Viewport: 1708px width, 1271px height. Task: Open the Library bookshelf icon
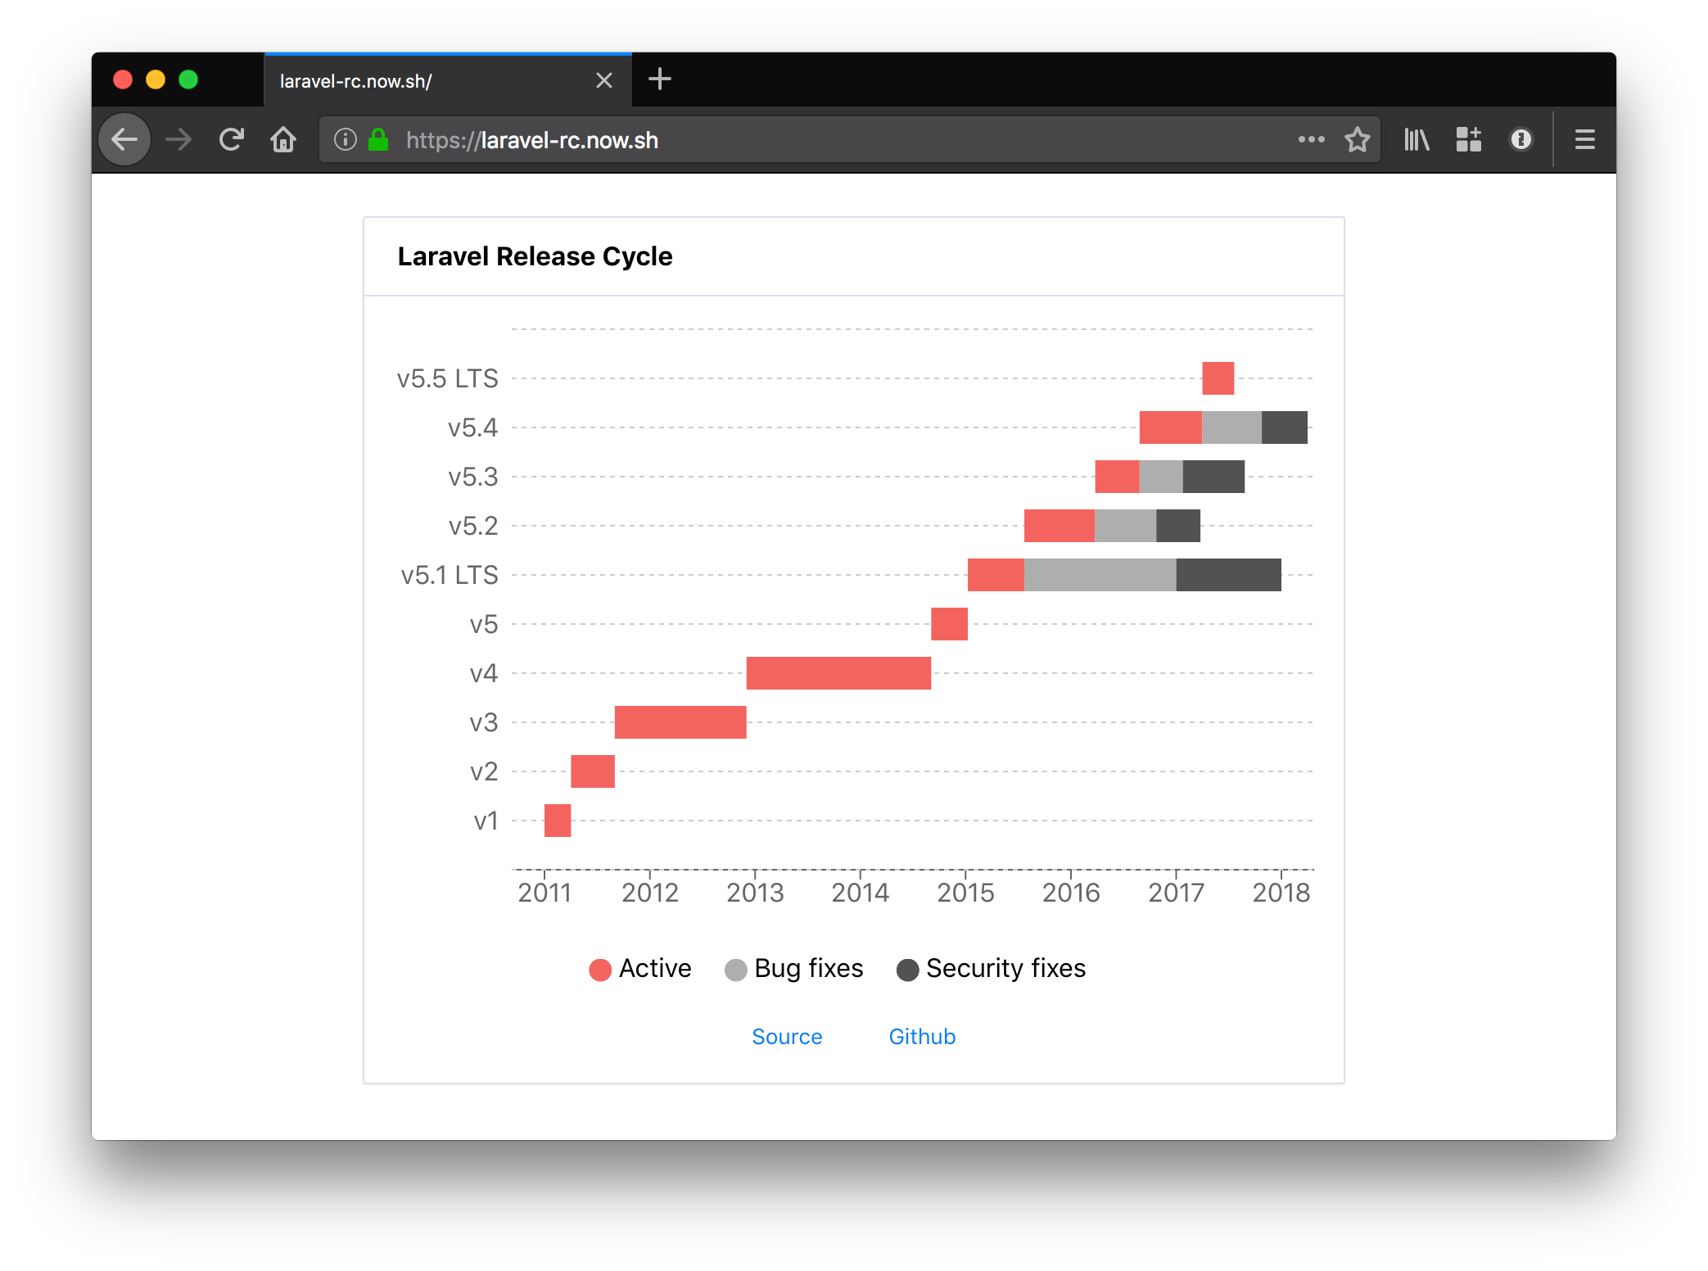[1417, 140]
